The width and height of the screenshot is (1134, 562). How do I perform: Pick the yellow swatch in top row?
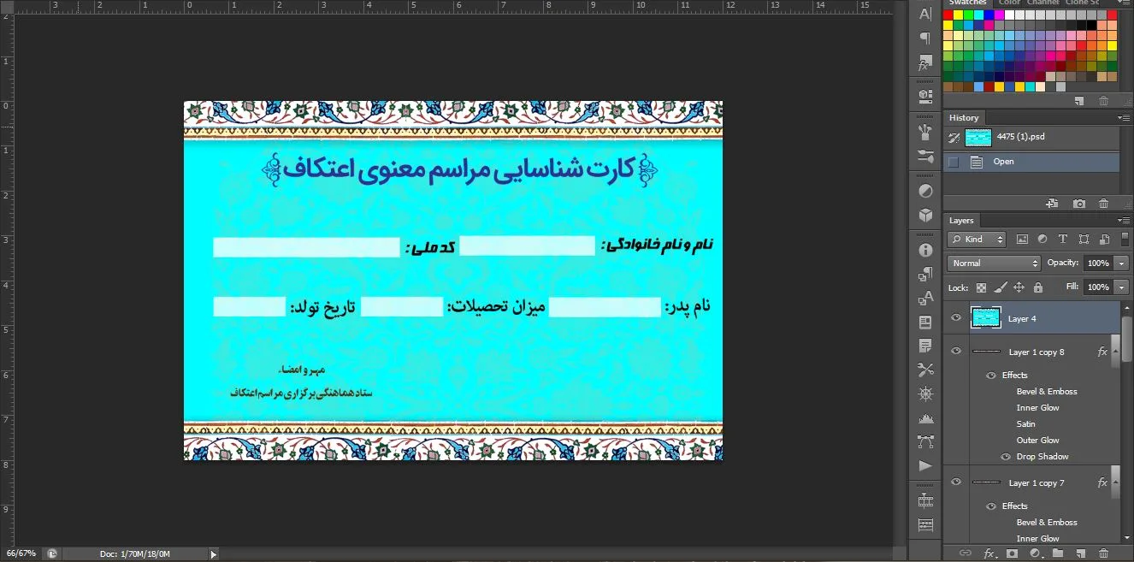(959, 15)
